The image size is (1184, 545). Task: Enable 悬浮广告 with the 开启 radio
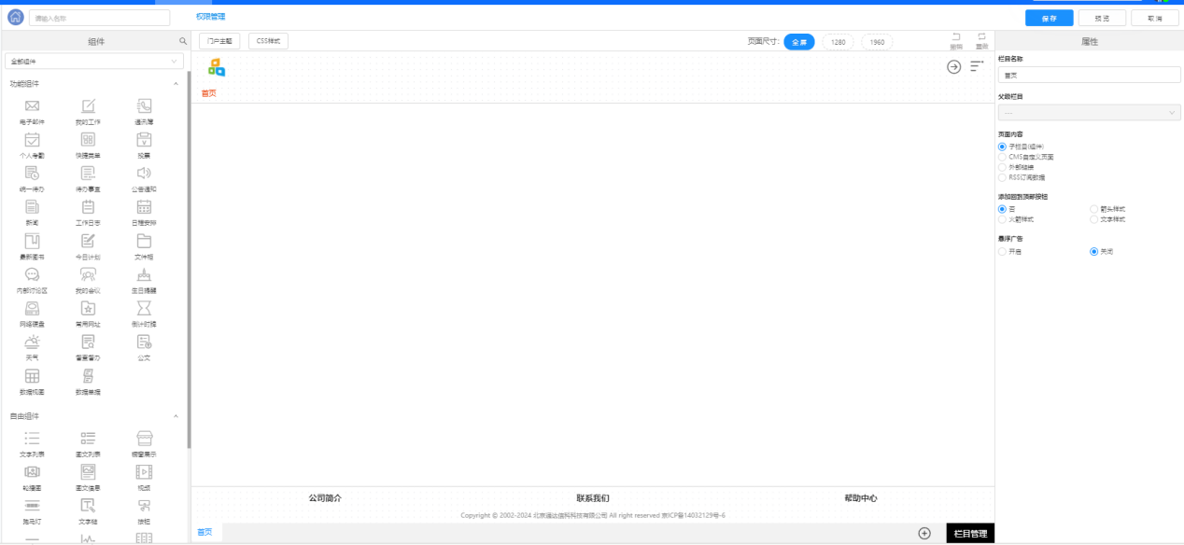pyautogui.click(x=1002, y=252)
